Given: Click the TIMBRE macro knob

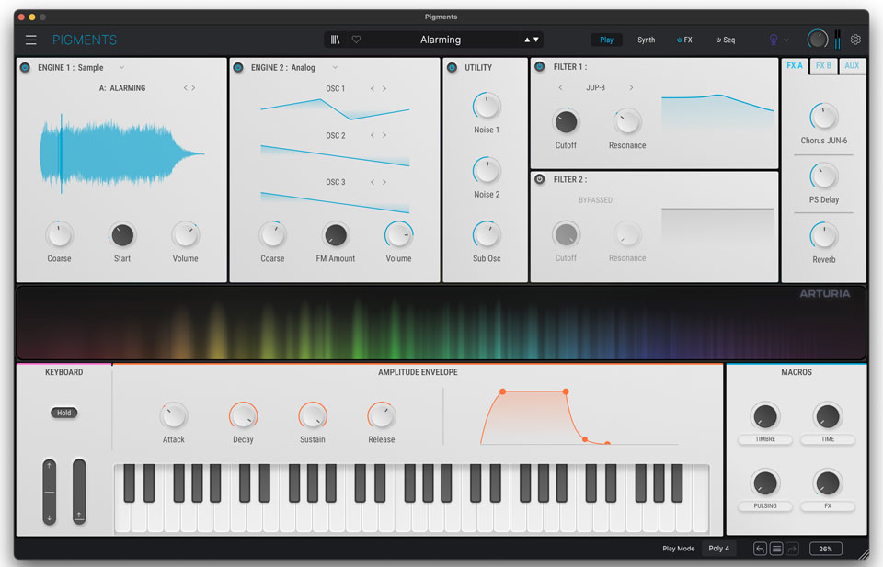Looking at the screenshot, I should 764,417.
